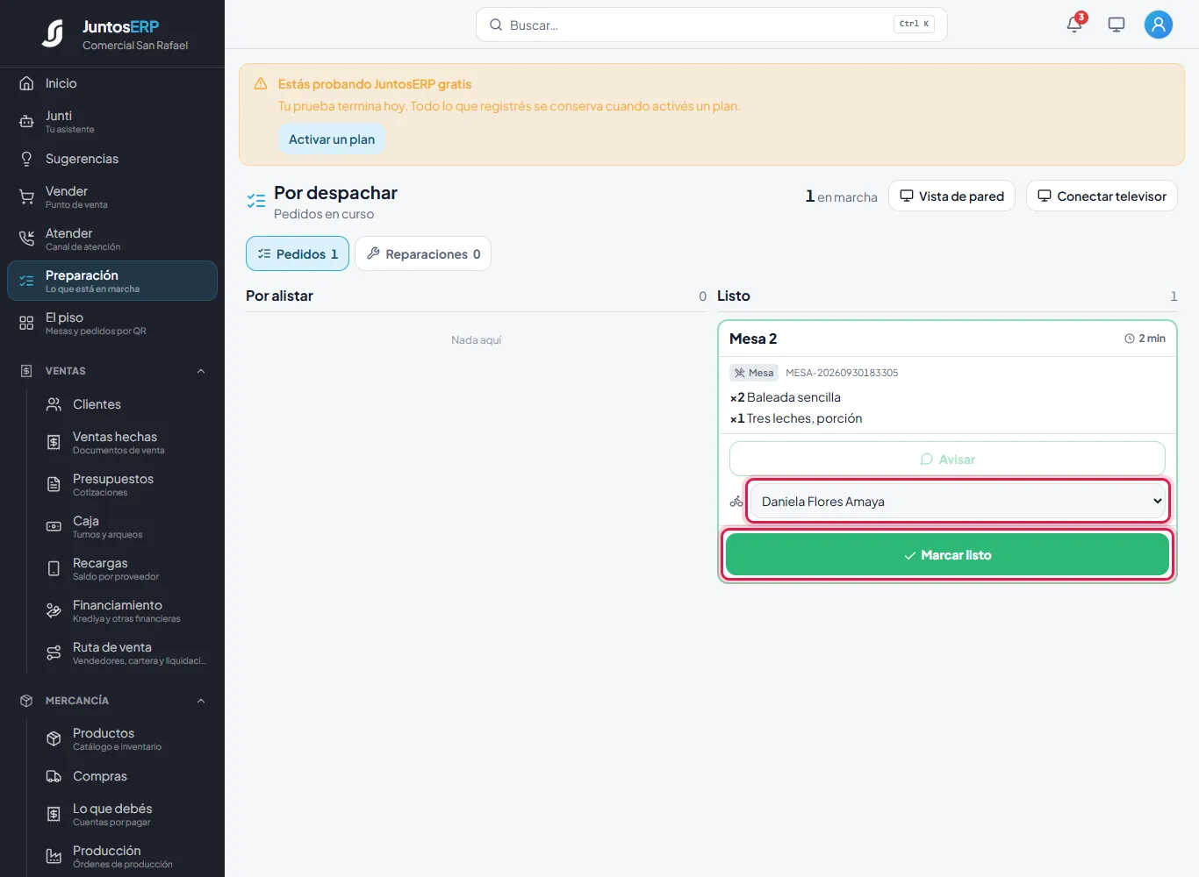1199x877 pixels.
Task: Open the notifications bell
Action: (x=1074, y=25)
